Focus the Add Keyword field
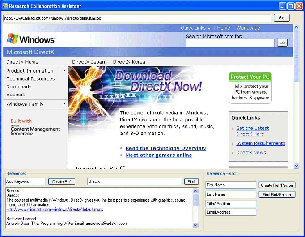The image size is (305, 237). point(25,181)
